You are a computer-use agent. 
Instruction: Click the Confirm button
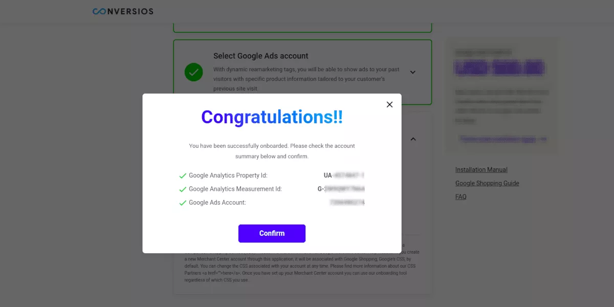click(x=272, y=233)
